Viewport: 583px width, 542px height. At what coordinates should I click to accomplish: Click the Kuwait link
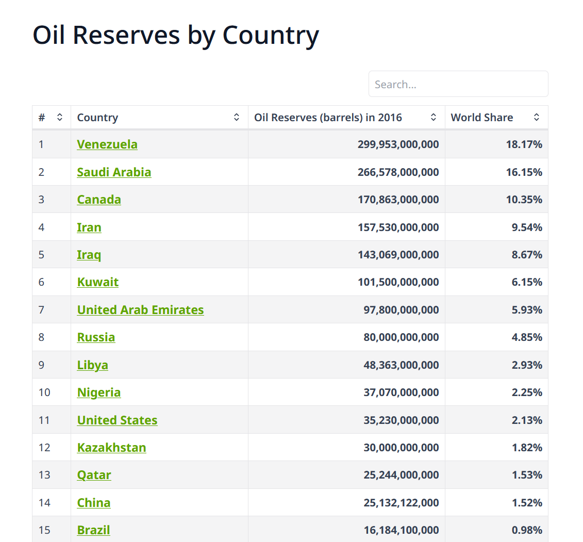coord(98,282)
